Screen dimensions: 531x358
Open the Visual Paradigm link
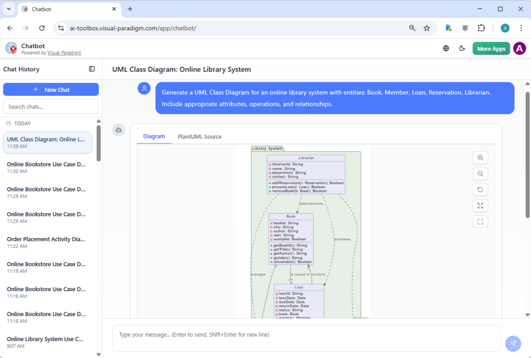(64, 52)
